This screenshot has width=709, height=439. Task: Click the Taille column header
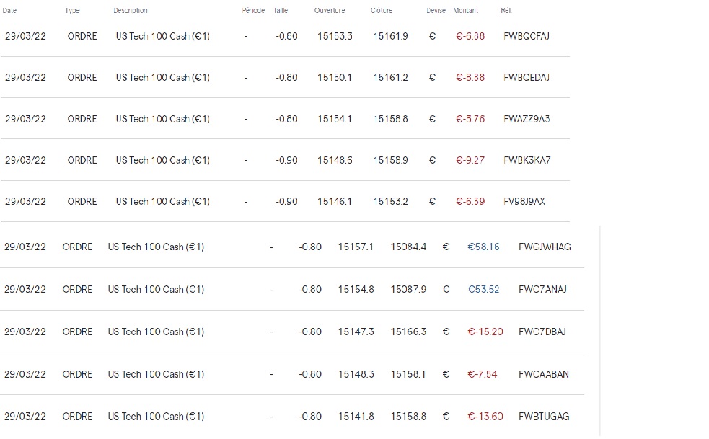click(x=281, y=11)
